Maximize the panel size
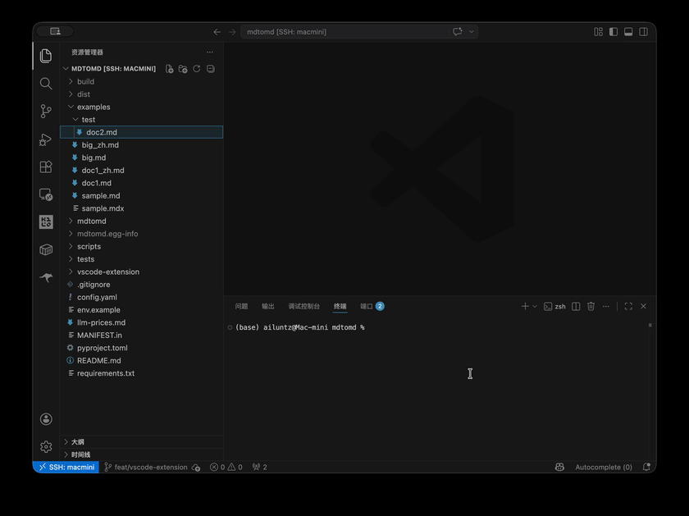 (628, 306)
